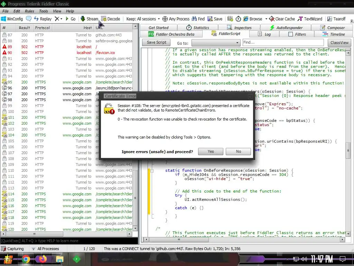
Task: Click the Remove sessions X icon
Action: 57,19
